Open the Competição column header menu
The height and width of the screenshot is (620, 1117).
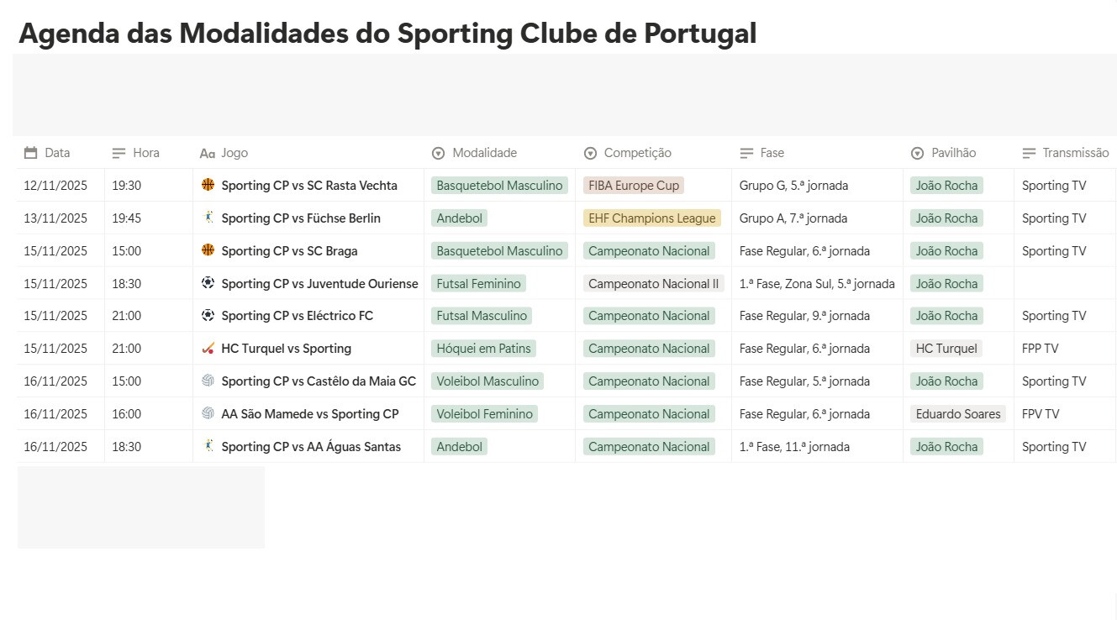pyautogui.click(x=637, y=153)
